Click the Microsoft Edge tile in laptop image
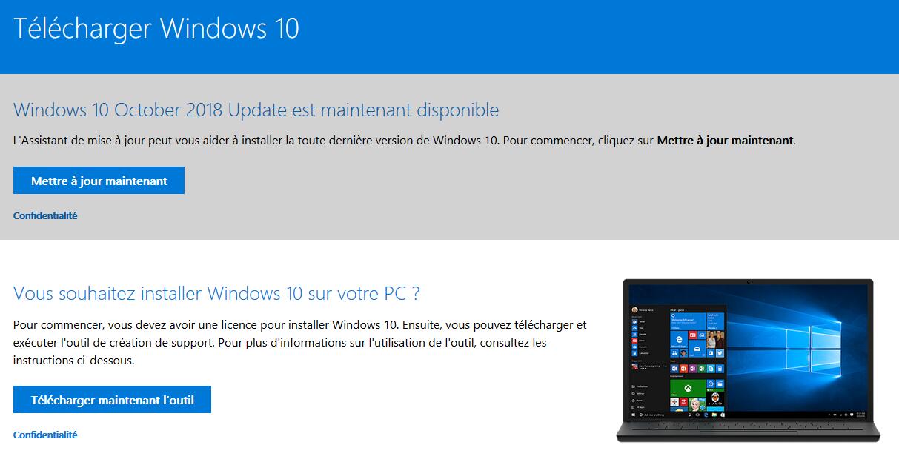899x462 pixels. point(679,339)
